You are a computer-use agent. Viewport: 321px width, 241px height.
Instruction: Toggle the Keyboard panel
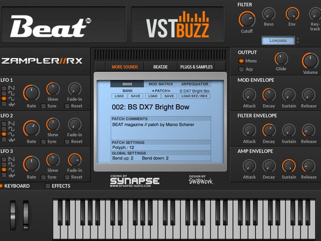1,186
